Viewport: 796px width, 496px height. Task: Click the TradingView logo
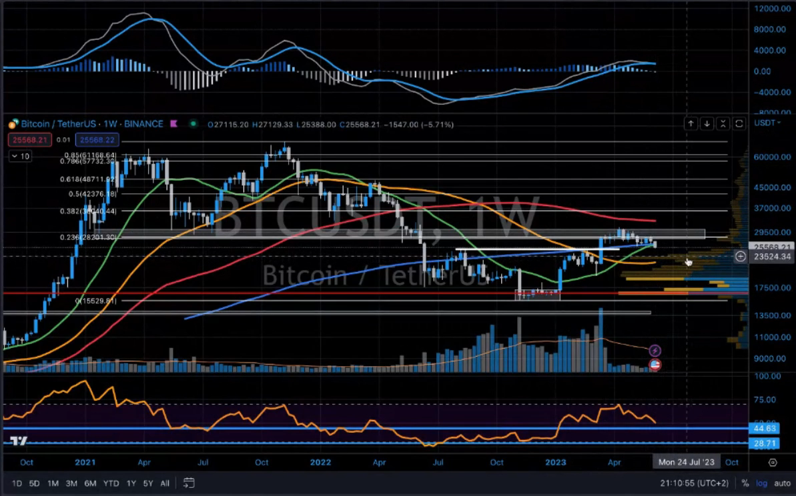point(19,441)
